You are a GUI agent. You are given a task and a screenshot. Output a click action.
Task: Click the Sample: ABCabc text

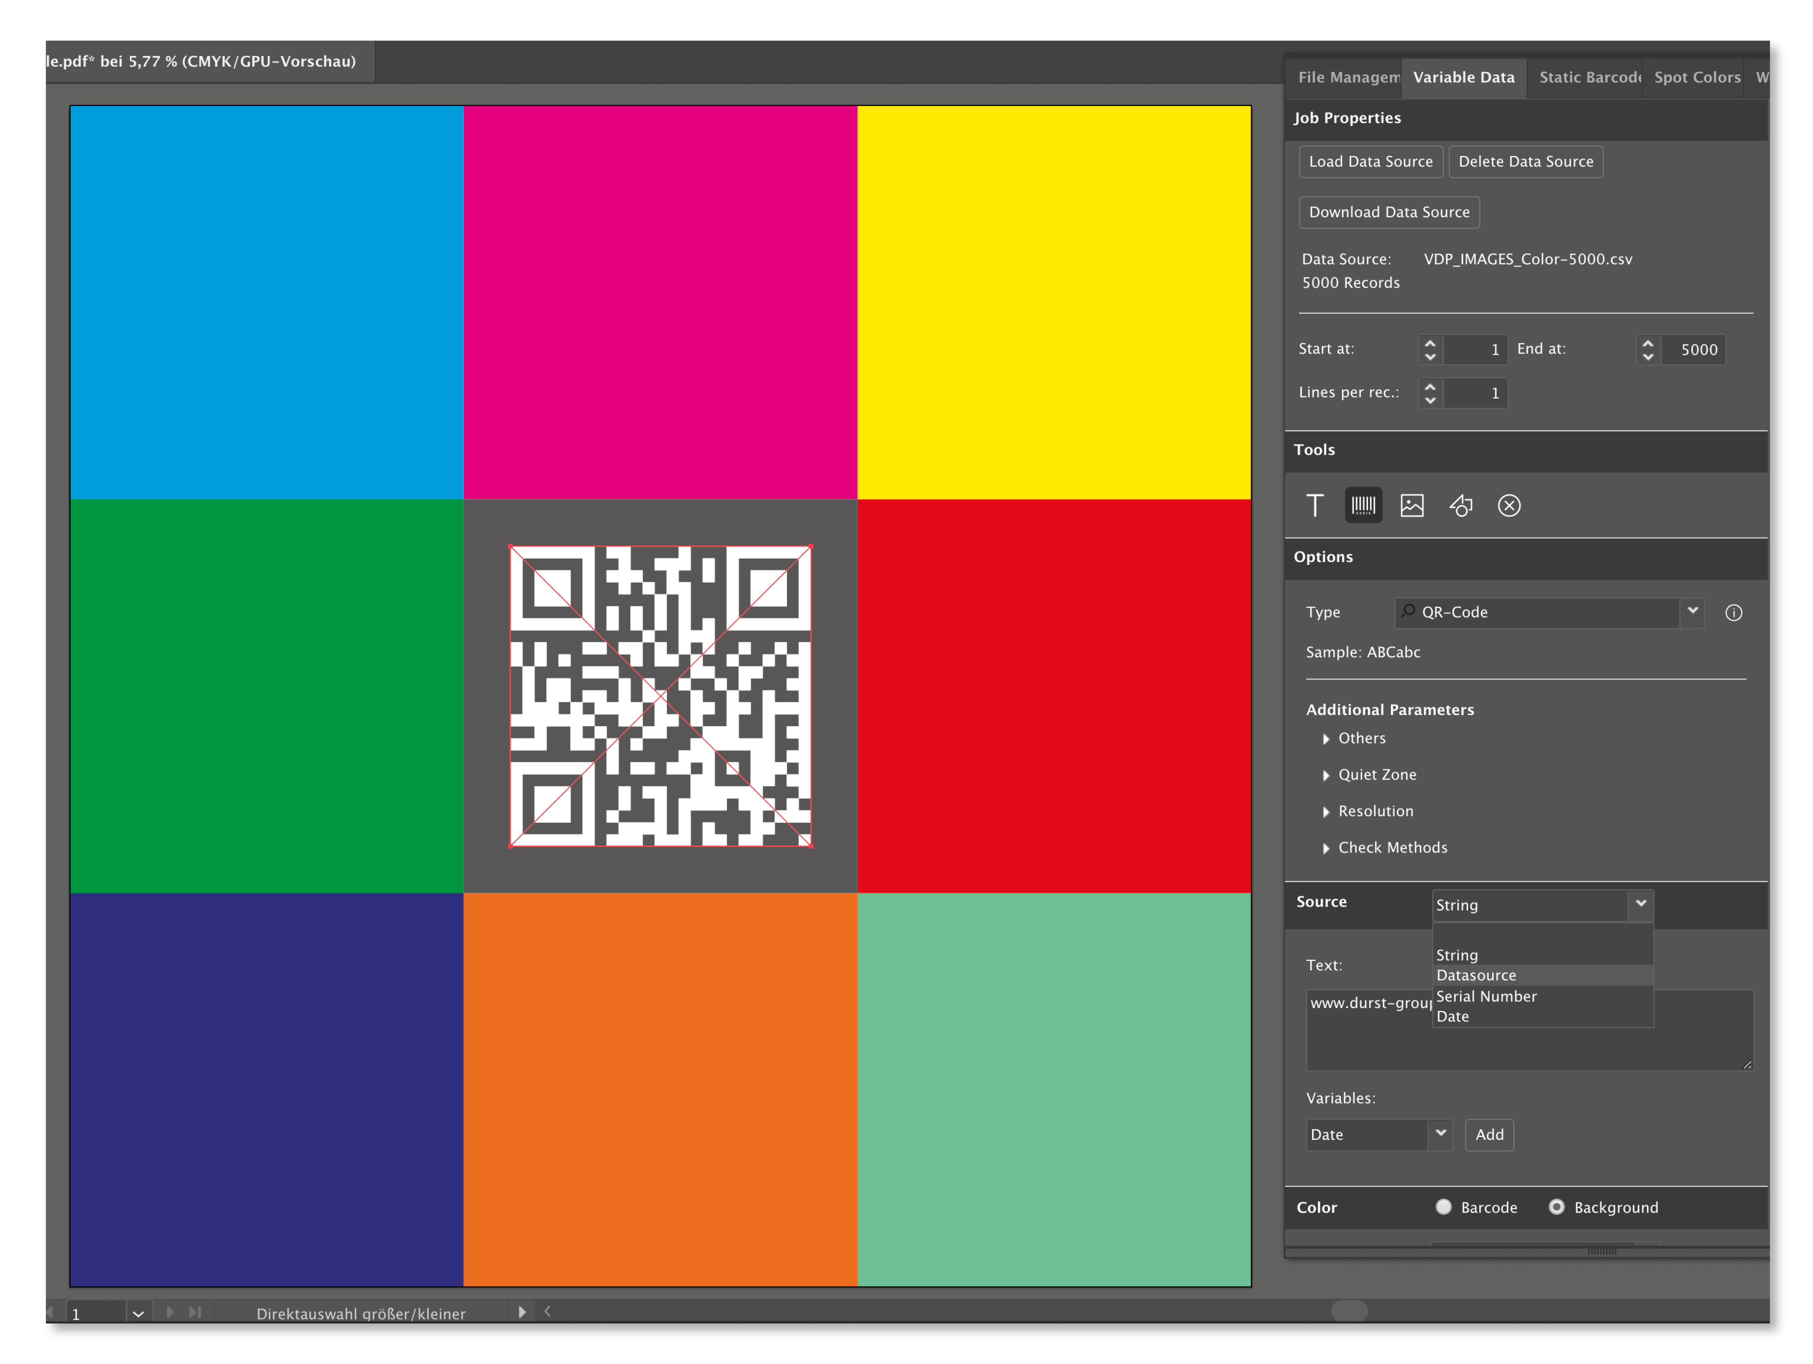(1363, 652)
